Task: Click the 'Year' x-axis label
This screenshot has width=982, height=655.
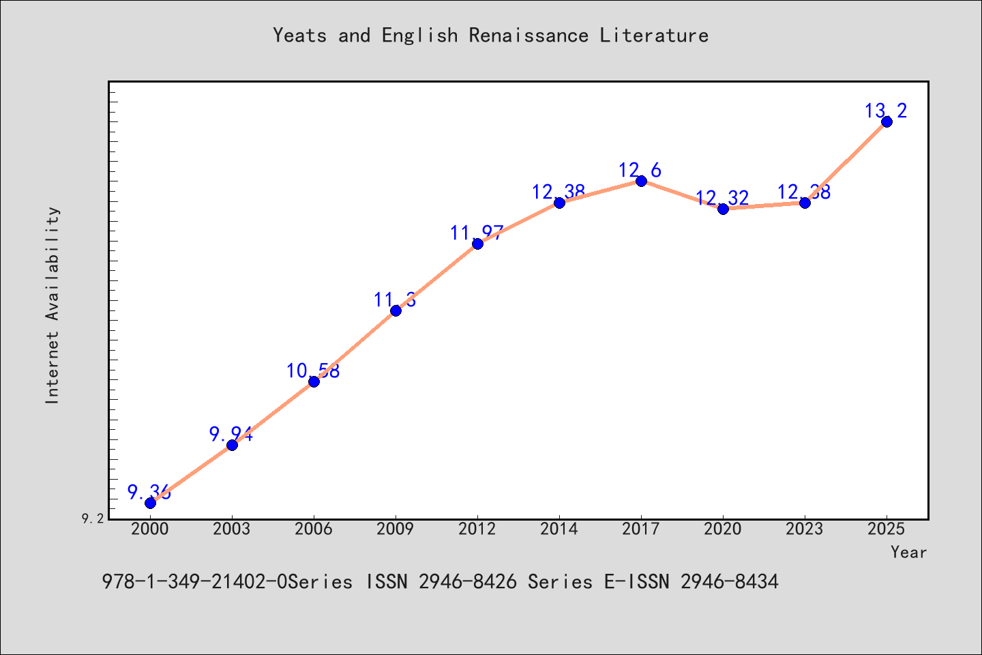Action: click(908, 552)
